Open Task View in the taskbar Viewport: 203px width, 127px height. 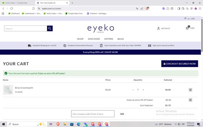pos(51,124)
